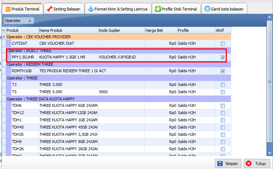The image size is (273, 169).
Task: Click the thumbs-up icon on Profile Stok Terminal
Action: click(x=158, y=9)
